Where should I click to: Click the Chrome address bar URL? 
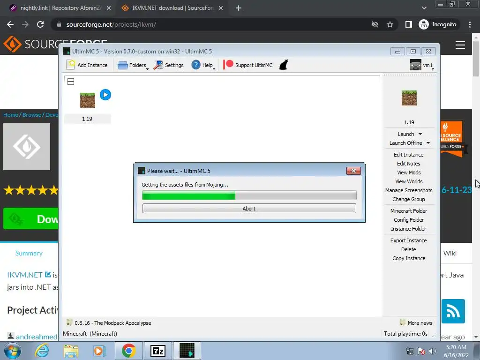click(x=111, y=24)
